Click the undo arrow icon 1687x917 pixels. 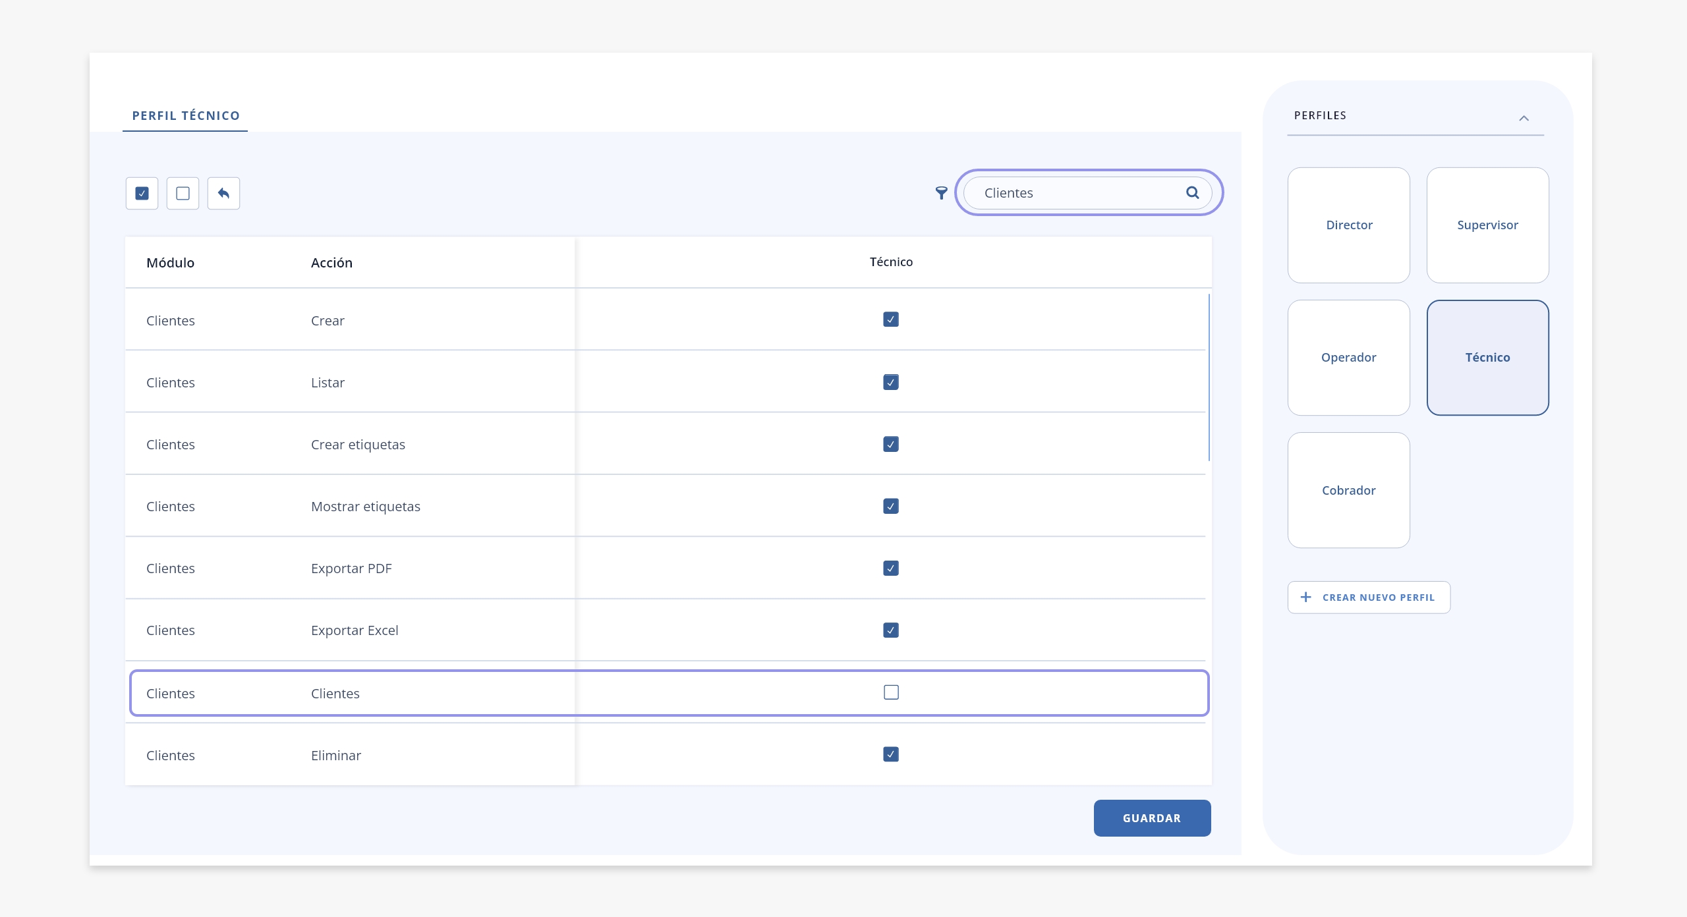coord(223,193)
